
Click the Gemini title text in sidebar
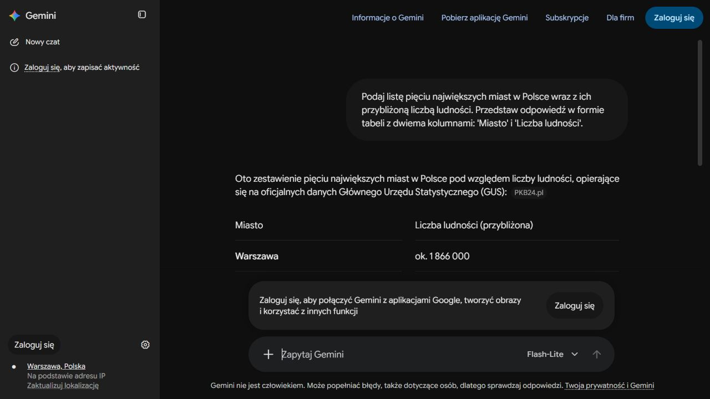[40, 16]
